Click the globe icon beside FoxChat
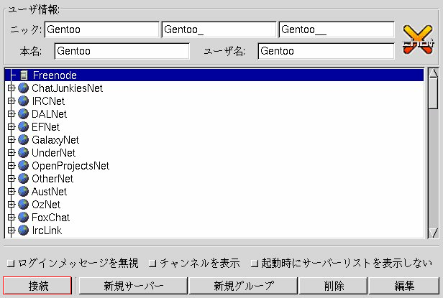This screenshot has width=443, height=298. point(24,218)
